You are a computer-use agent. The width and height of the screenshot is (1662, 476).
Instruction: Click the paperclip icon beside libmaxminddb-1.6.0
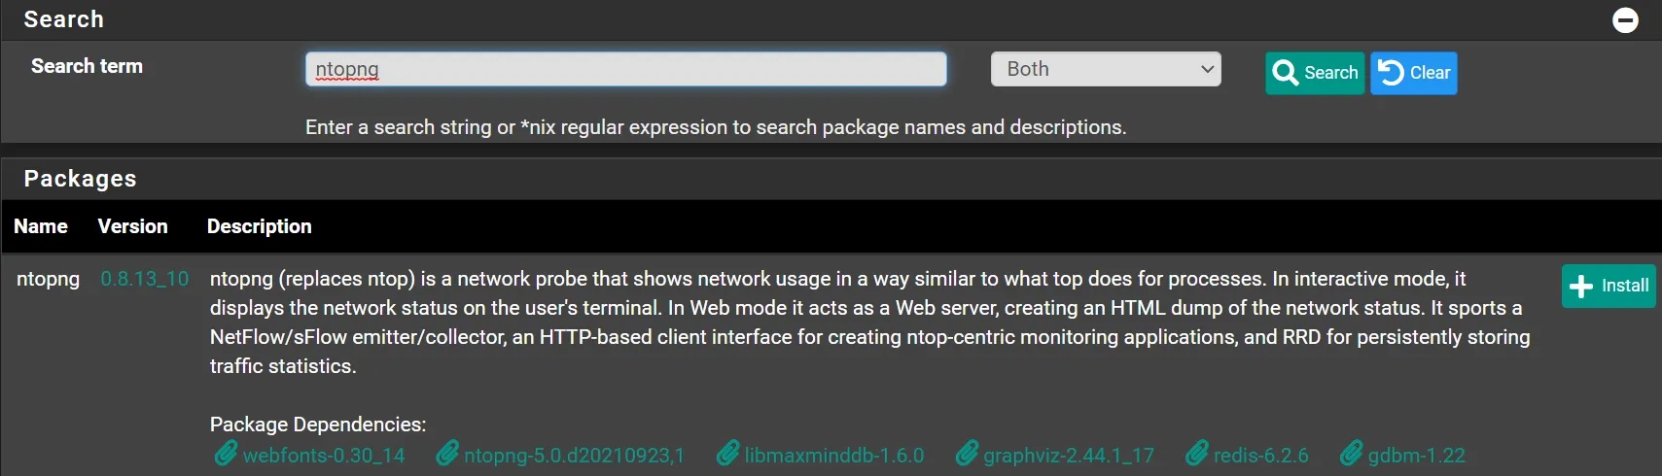pyautogui.click(x=727, y=454)
